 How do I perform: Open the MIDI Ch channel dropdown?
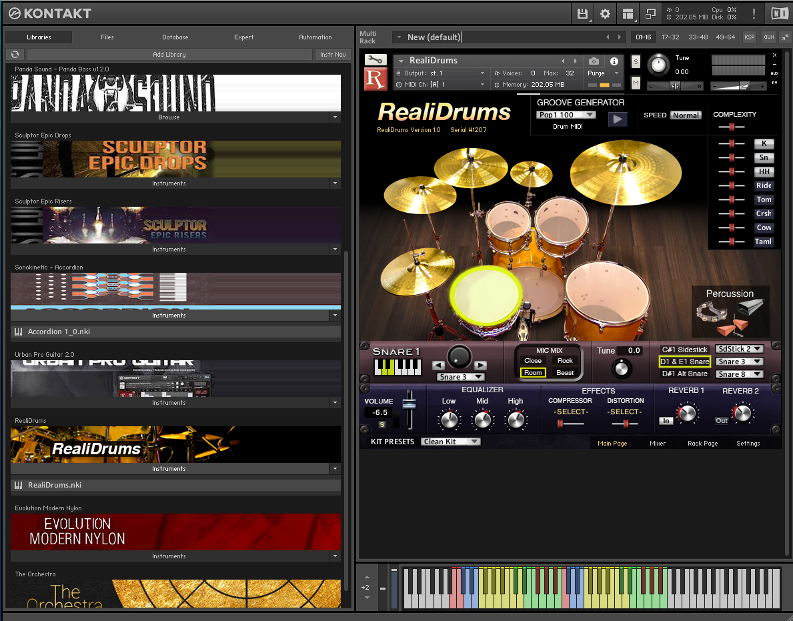[x=440, y=85]
